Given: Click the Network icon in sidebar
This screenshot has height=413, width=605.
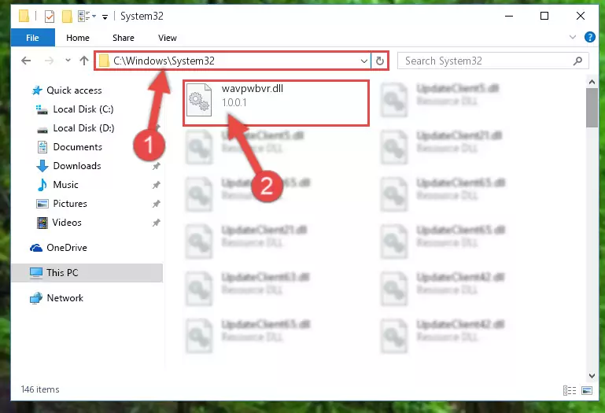Looking at the screenshot, I should point(36,298).
